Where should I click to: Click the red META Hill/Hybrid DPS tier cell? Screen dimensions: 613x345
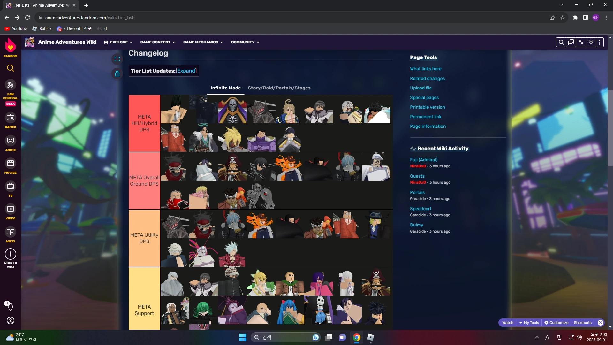point(144,123)
